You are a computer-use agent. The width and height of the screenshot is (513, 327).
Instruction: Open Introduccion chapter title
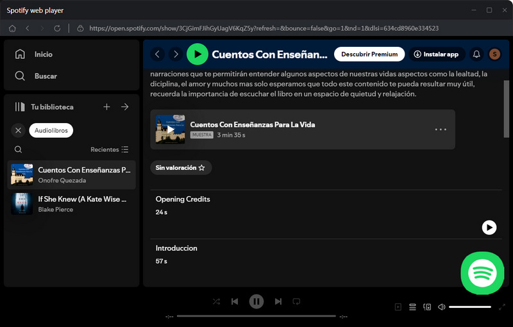(176, 248)
